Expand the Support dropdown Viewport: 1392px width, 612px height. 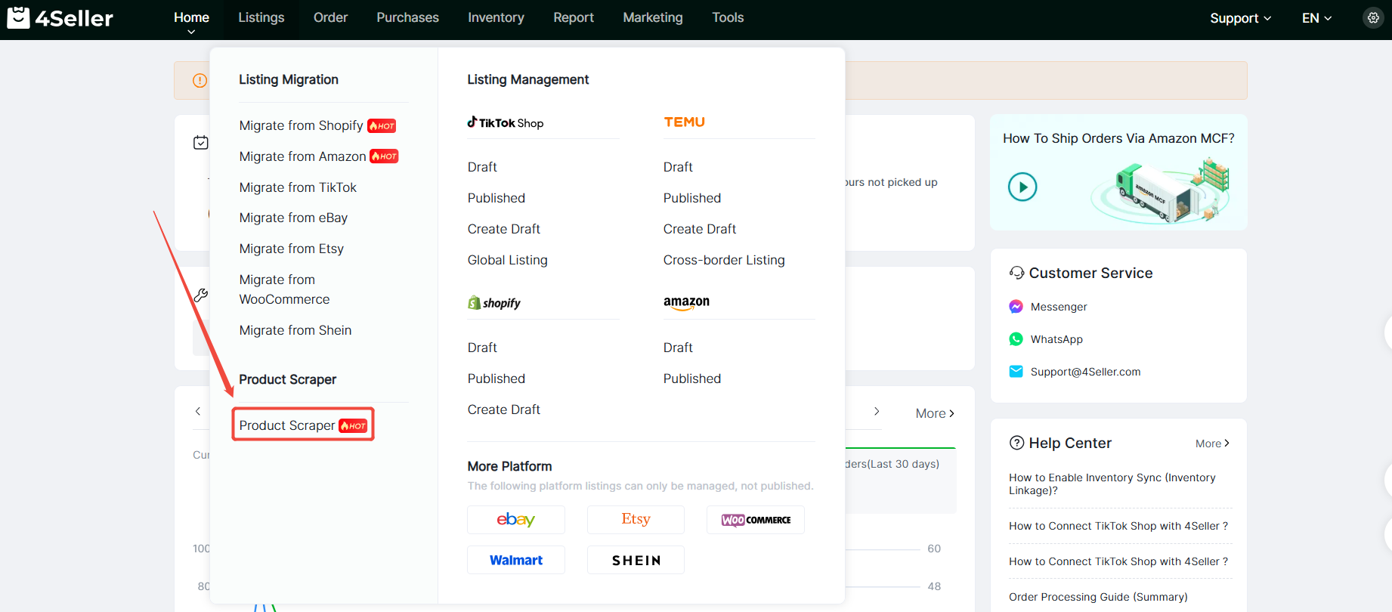(x=1240, y=18)
